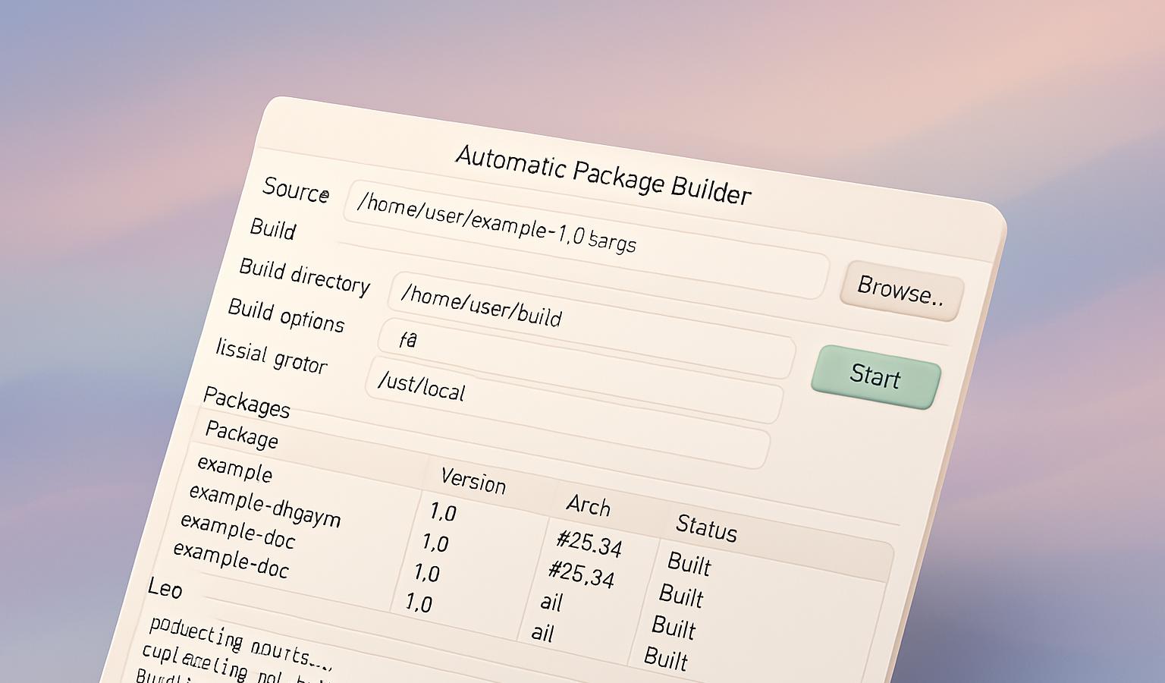Select the "example-dhgaym" package row
Image resolution: width=1165 pixels, height=683 pixels.
(265, 505)
